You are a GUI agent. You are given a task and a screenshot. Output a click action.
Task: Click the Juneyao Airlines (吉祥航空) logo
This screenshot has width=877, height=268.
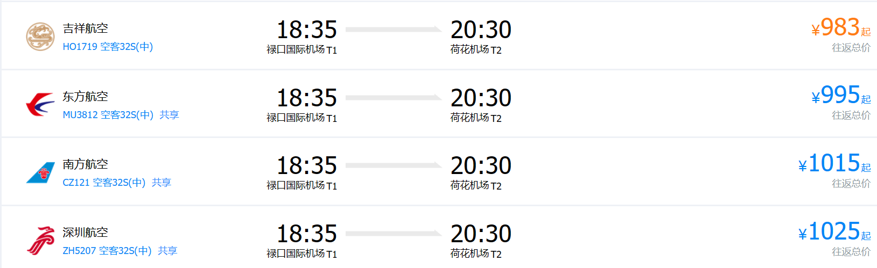pyautogui.click(x=40, y=37)
